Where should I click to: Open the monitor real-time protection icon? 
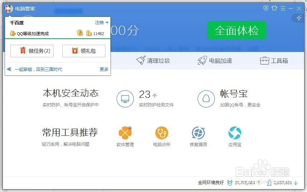point(125,99)
